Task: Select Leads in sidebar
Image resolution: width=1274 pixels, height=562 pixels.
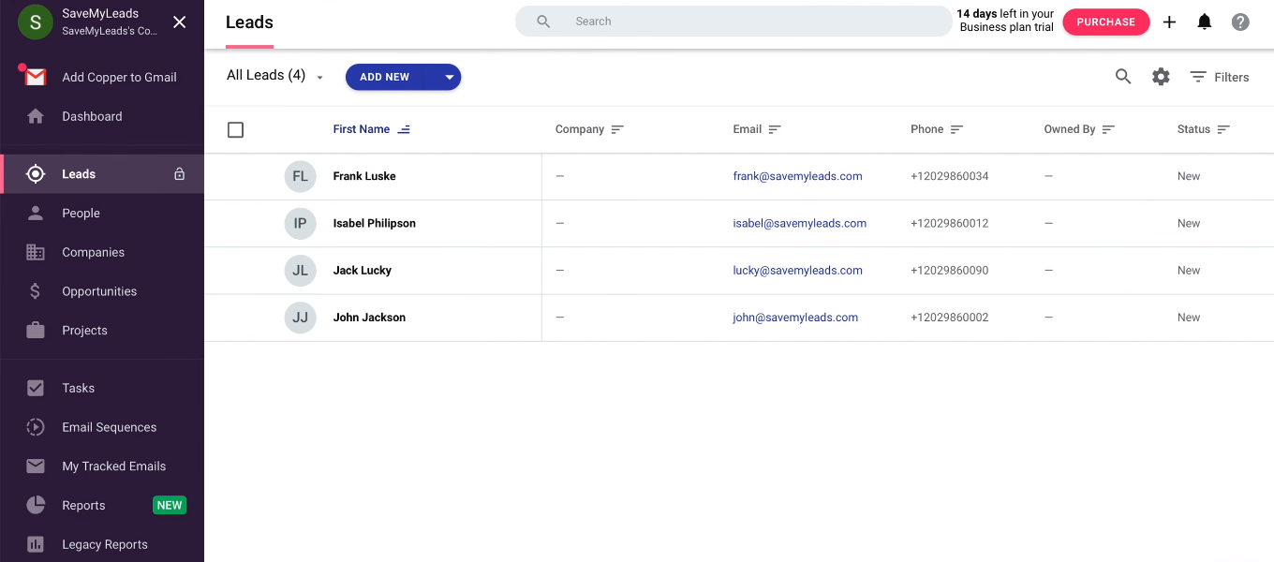Action: [x=102, y=174]
